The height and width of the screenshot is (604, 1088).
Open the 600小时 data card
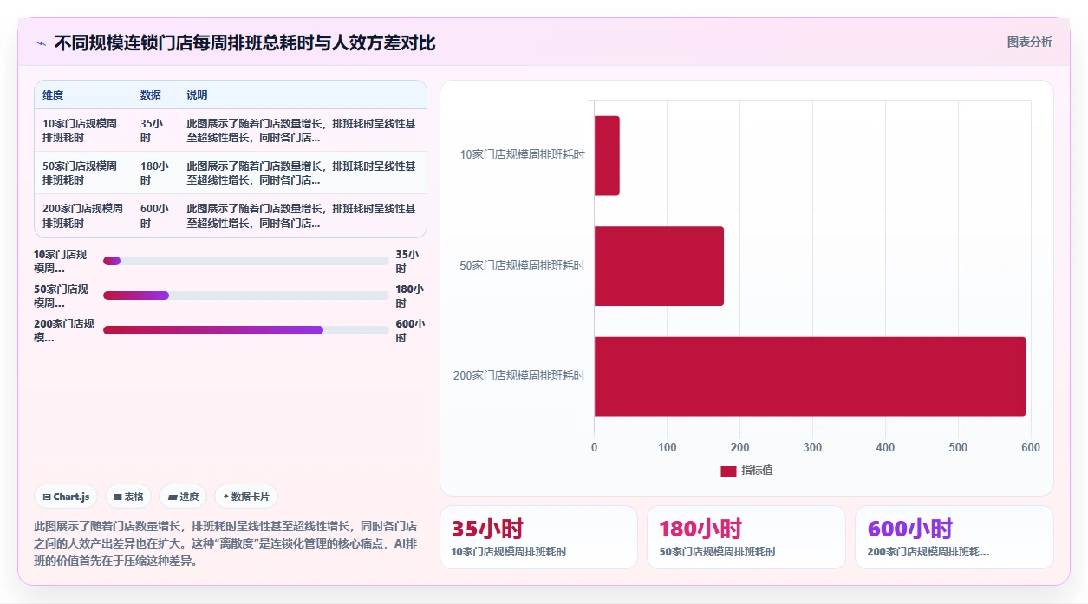pos(954,537)
